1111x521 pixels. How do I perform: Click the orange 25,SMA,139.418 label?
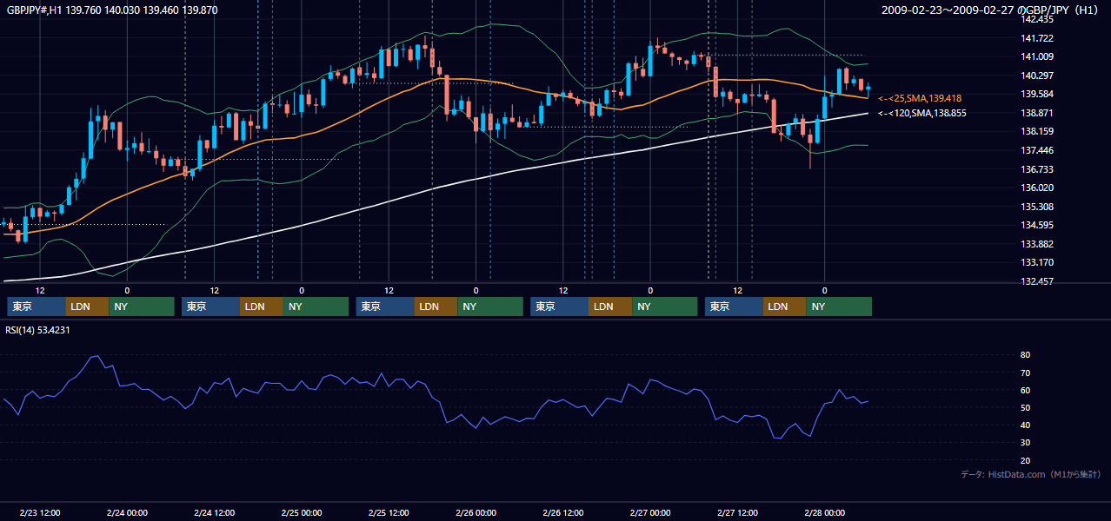coord(920,98)
